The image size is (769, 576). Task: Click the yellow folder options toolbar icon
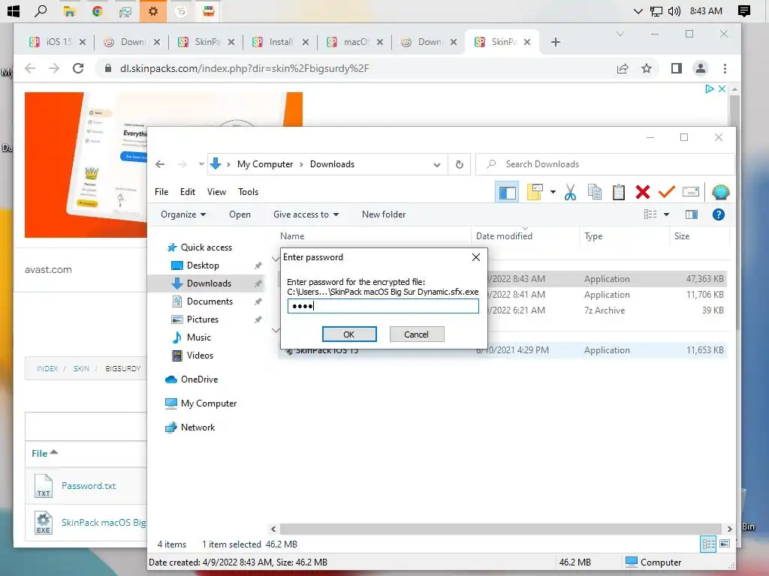[x=535, y=192]
